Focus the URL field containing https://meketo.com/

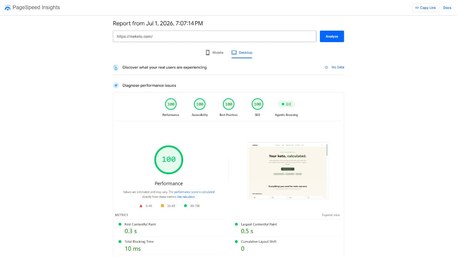[x=215, y=36]
